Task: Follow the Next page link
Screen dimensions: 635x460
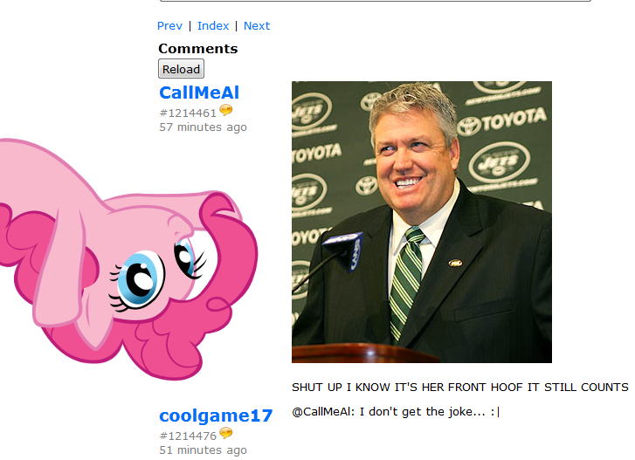Action: click(257, 26)
